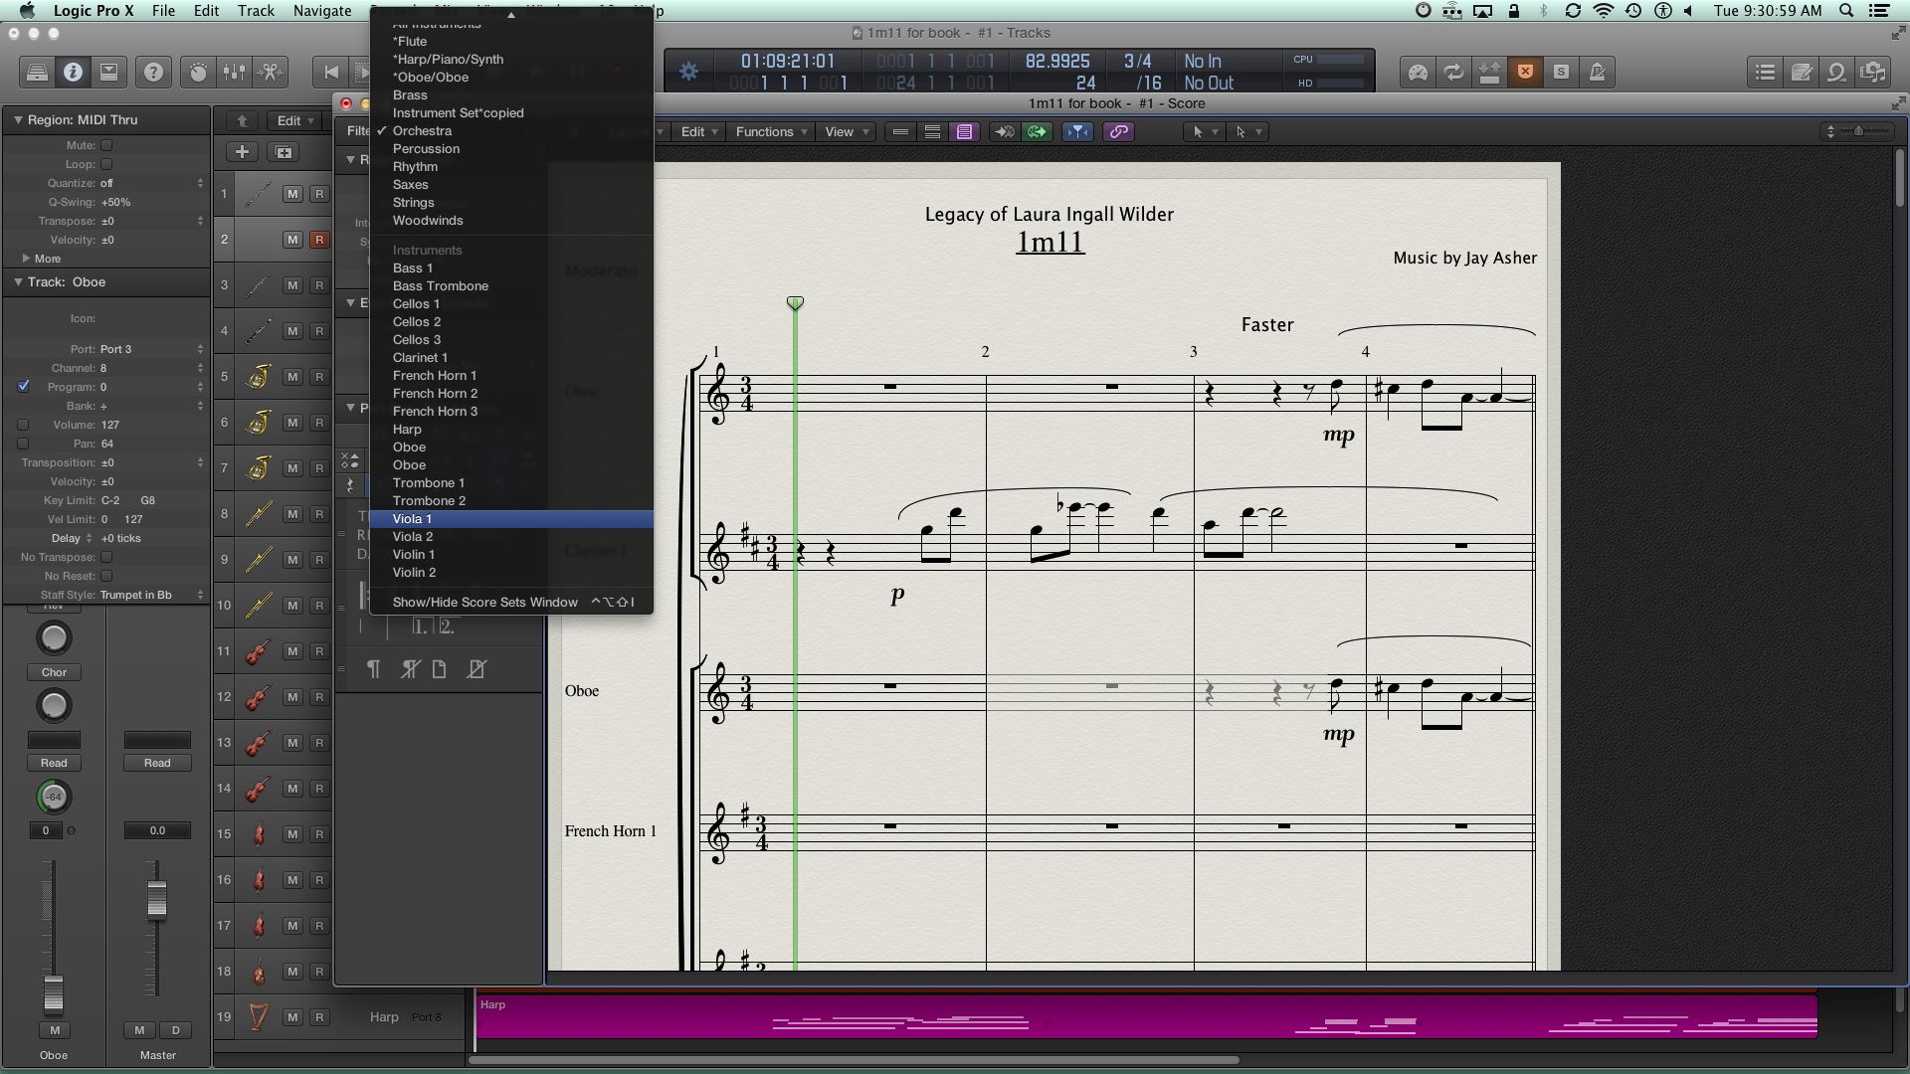The image size is (1910, 1074).
Task: Collapse the Track: Oboe section
Action: (x=17, y=282)
